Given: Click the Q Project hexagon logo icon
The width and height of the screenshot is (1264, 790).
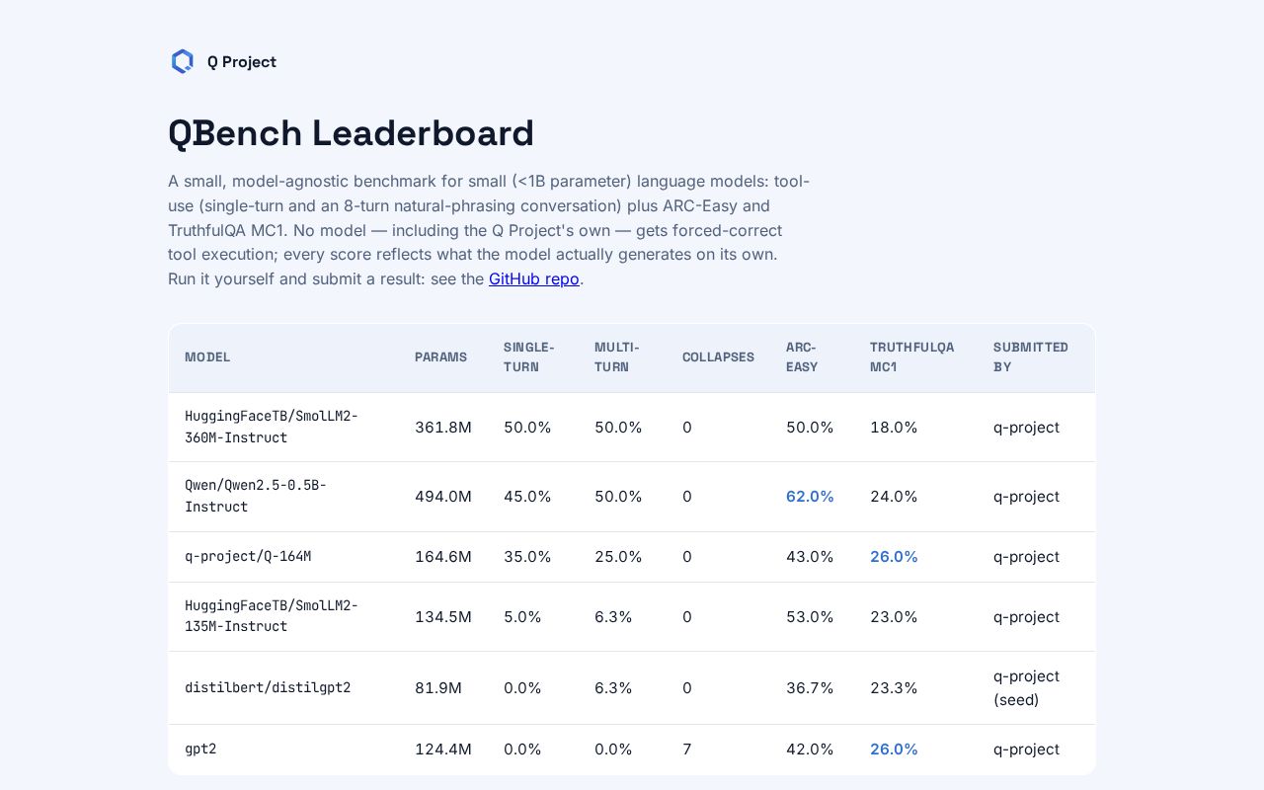Looking at the screenshot, I should click(183, 61).
